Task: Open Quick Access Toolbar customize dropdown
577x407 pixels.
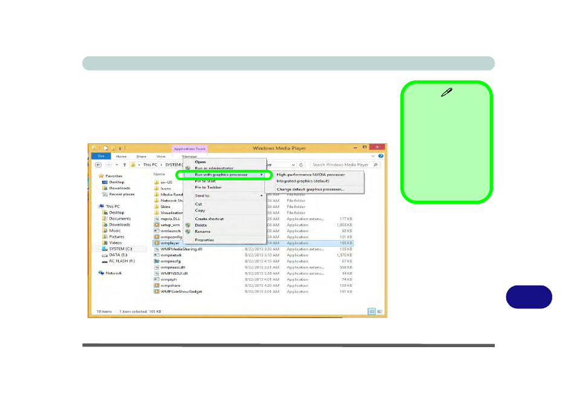Action: 120,148
